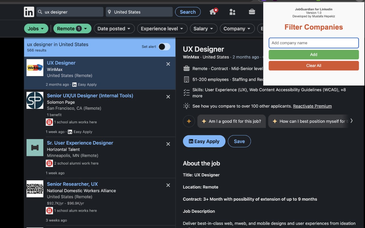Click 'Minneapolis, MN (Remote)' location text
Image resolution: width=365 pixels, height=228 pixels.
point(72,156)
